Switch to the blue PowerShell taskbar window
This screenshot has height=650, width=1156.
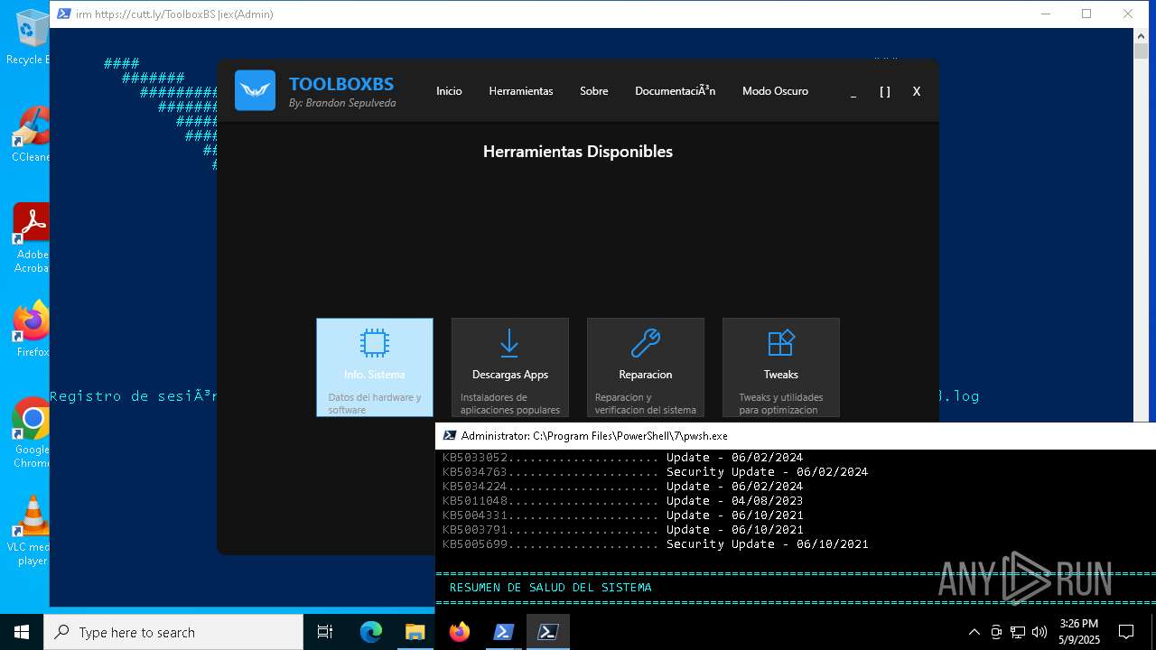pyautogui.click(x=504, y=632)
